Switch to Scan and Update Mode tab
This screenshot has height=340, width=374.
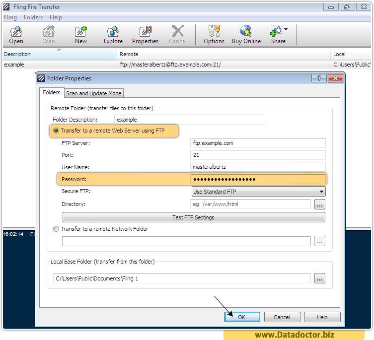tap(94, 93)
